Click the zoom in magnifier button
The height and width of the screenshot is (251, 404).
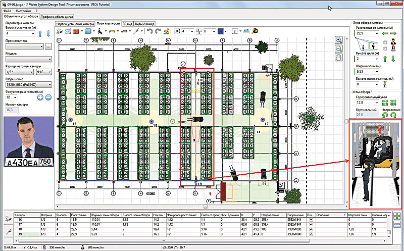[x=338, y=39]
